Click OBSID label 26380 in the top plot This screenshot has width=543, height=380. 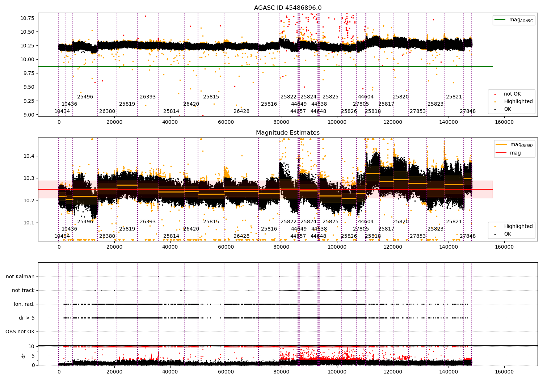click(x=107, y=111)
